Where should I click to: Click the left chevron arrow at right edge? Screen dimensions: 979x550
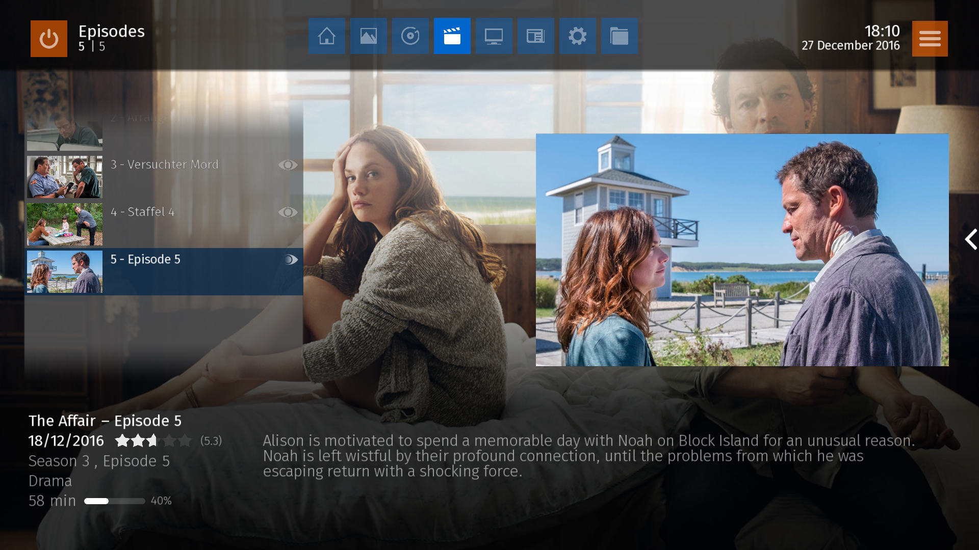point(971,239)
